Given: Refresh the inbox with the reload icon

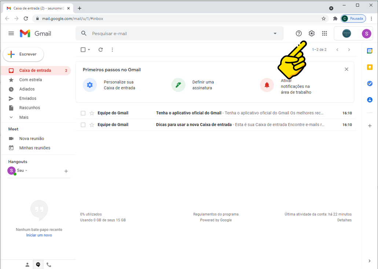Looking at the screenshot, I should (100, 49).
